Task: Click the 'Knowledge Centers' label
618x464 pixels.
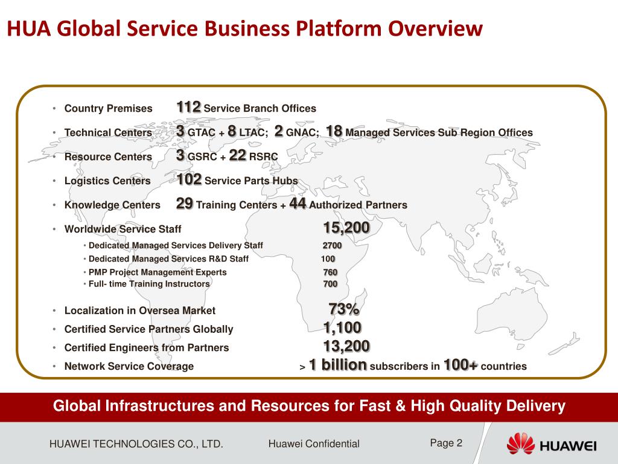Action: (x=112, y=205)
